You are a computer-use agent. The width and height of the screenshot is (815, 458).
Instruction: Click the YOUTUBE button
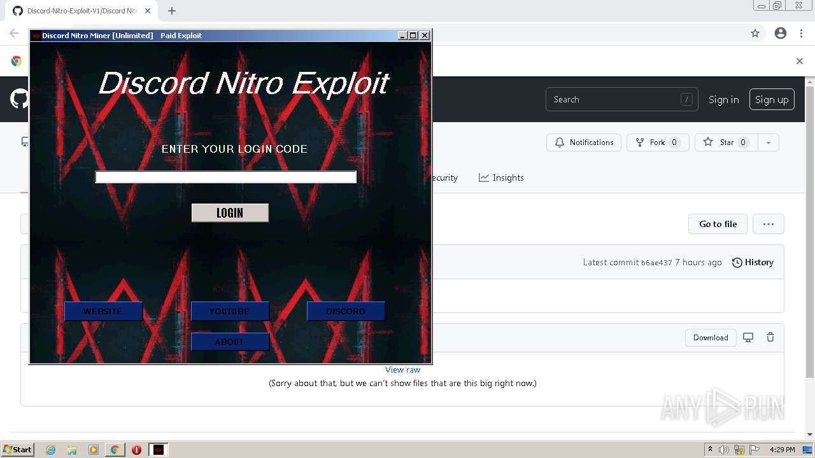[230, 311]
